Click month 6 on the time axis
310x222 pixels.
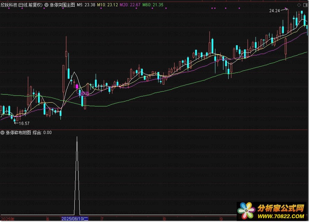coord(48,219)
